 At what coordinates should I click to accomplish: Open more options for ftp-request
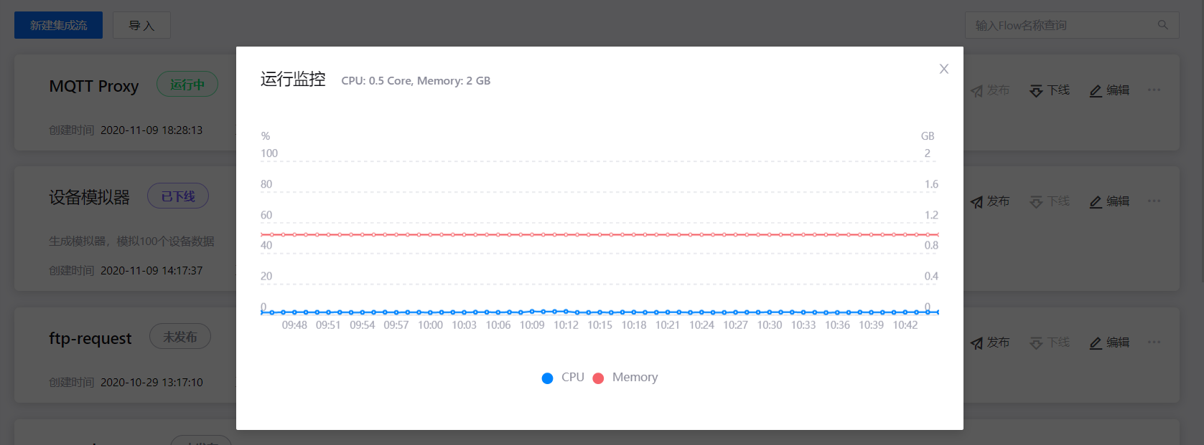point(1154,343)
